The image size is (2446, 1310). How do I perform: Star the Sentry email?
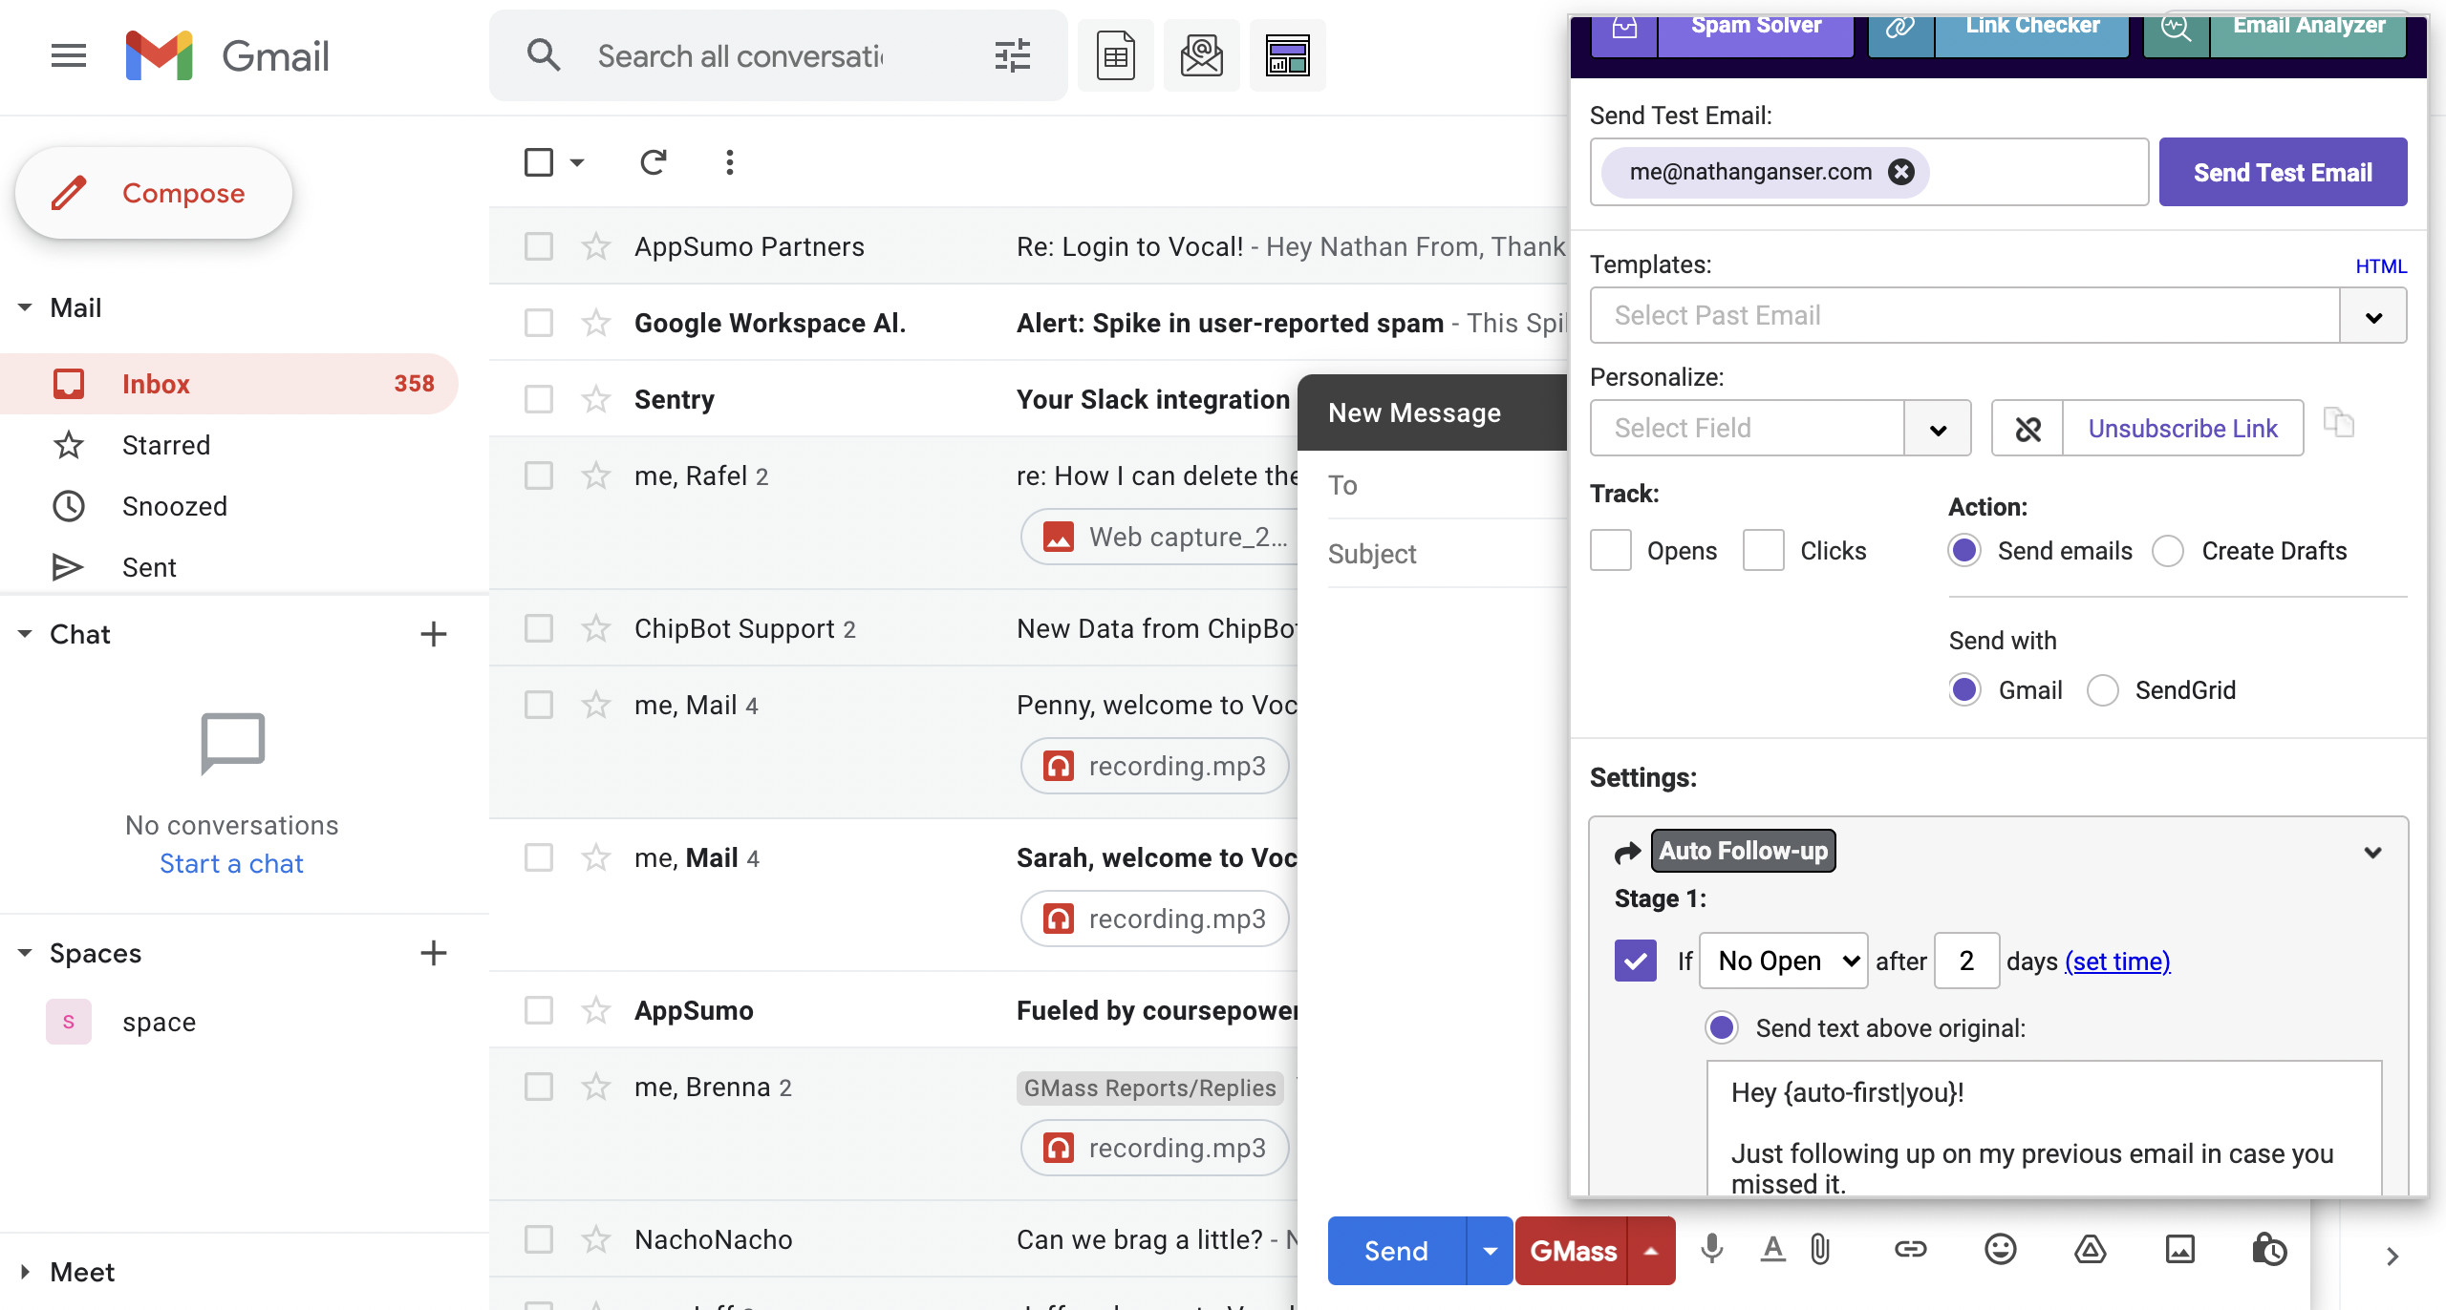pyautogui.click(x=596, y=399)
